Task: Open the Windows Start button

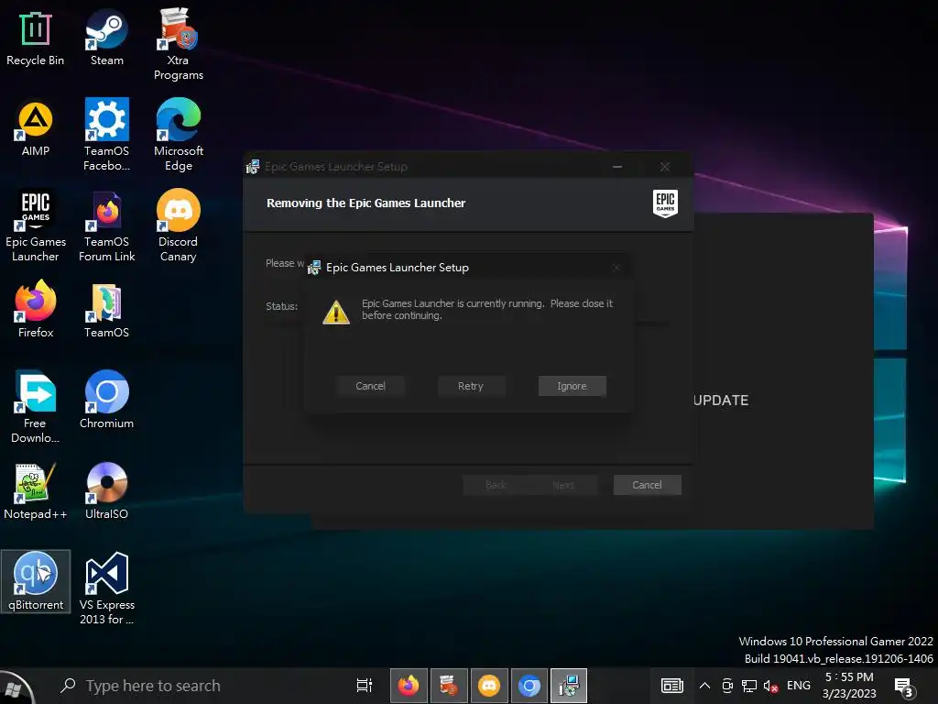Action: click(16, 687)
